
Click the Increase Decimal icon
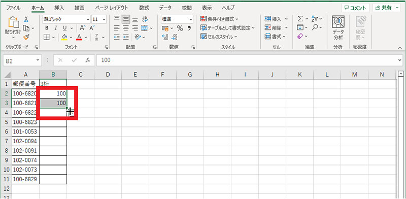pyautogui.click(x=165, y=38)
